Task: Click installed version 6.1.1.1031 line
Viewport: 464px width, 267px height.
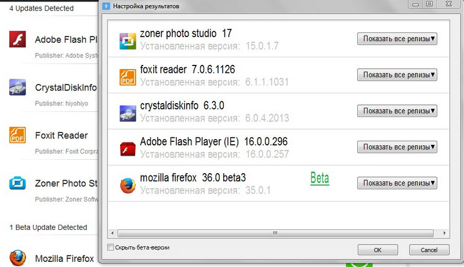Action: 214,82
